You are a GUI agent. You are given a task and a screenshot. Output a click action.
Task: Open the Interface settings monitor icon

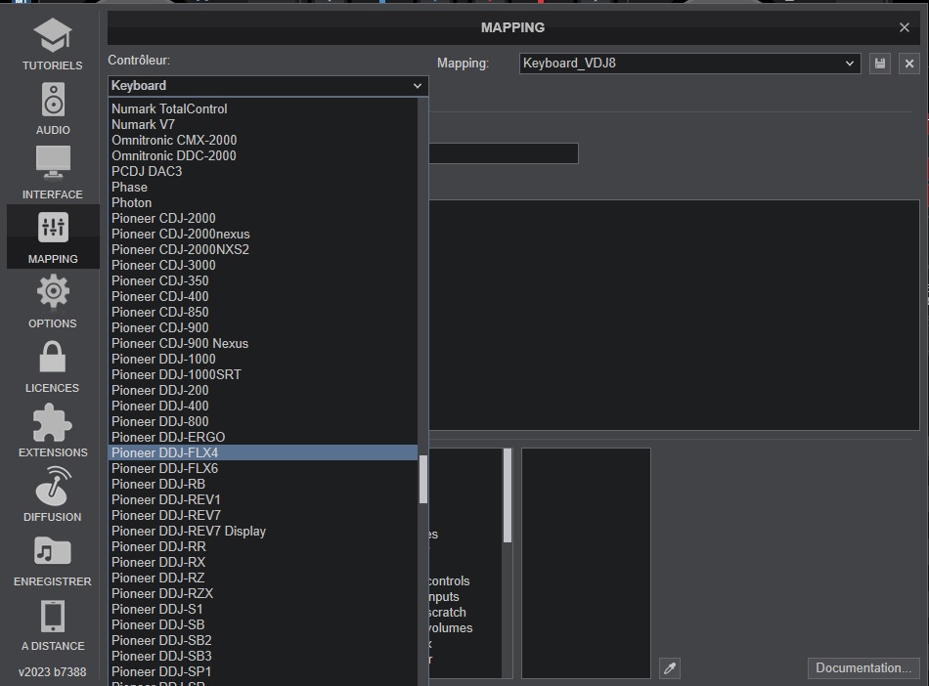click(x=53, y=163)
